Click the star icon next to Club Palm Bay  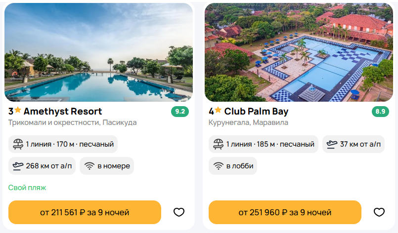tap(218, 111)
